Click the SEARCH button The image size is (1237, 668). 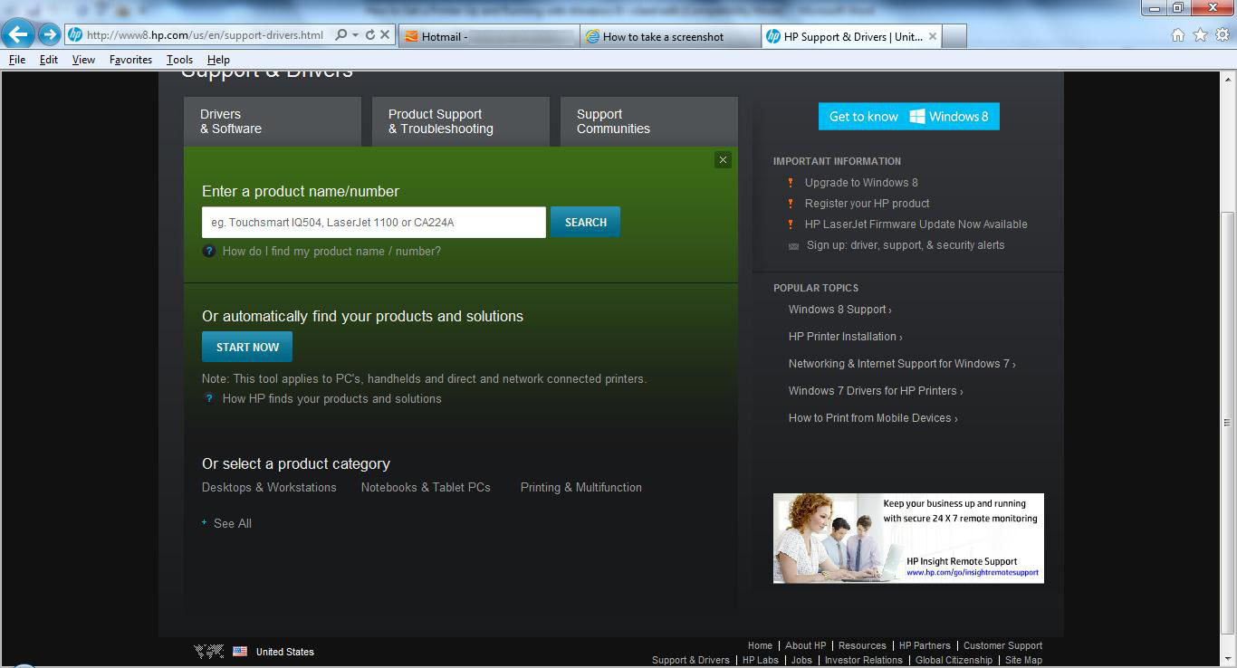pyautogui.click(x=585, y=223)
